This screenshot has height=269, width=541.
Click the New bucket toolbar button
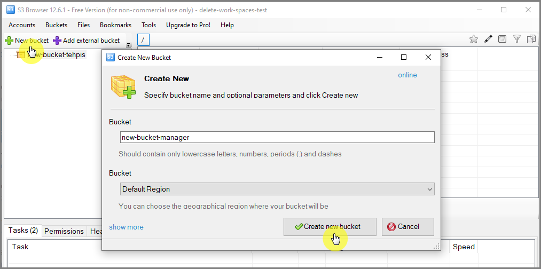click(x=27, y=41)
